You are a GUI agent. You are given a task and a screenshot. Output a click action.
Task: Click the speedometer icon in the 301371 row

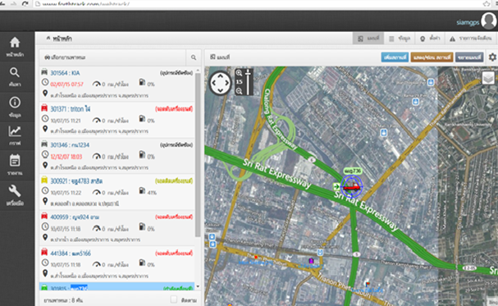pyautogui.click(x=96, y=120)
